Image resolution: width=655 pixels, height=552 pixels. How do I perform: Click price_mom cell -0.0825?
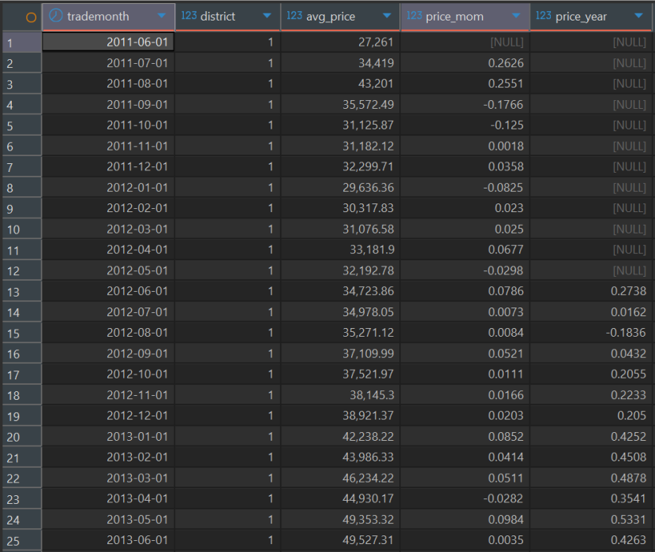(x=465, y=188)
